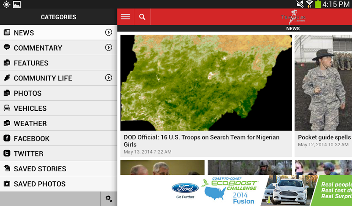Image resolution: width=352 pixels, height=206 pixels.
Task: Open the Photos category
Action: click(27, 93)
